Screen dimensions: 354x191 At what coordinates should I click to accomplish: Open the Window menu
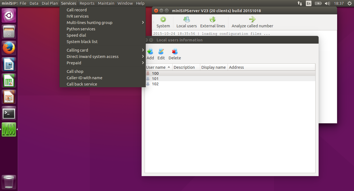tap(125, 3)
